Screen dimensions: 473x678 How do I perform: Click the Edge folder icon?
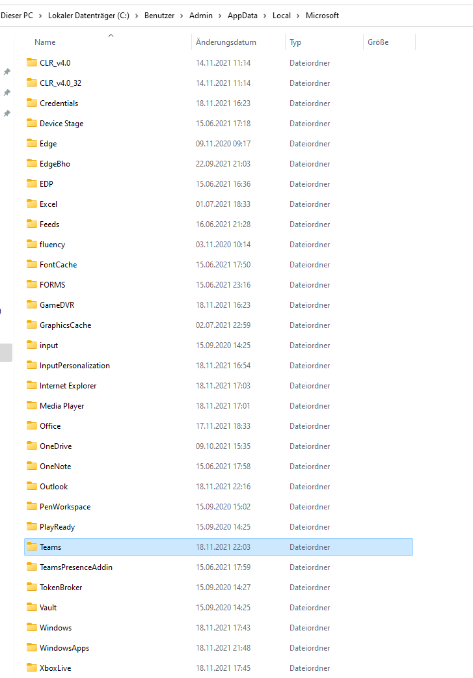click(32, 143)
